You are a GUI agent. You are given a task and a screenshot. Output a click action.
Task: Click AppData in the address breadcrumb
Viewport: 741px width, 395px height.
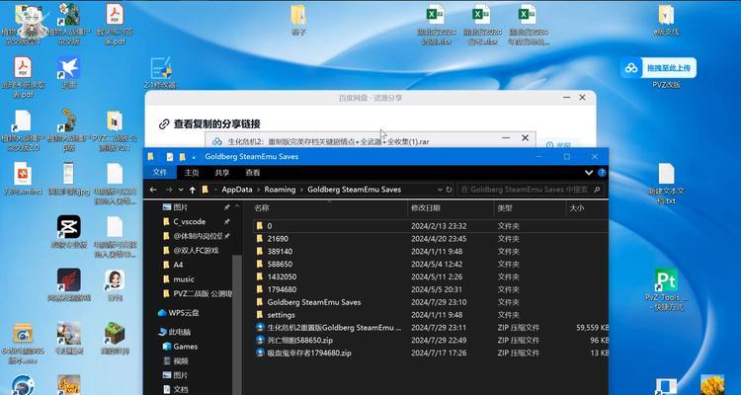pos(237,190)
